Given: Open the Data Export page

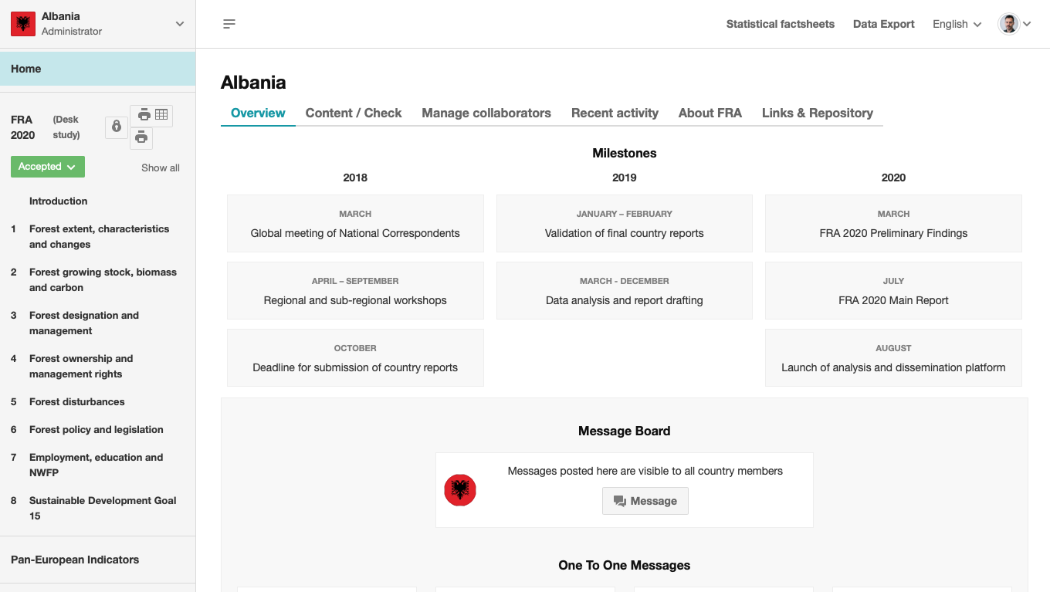Looking at the screenshot, I should click(x=883, y=24).
